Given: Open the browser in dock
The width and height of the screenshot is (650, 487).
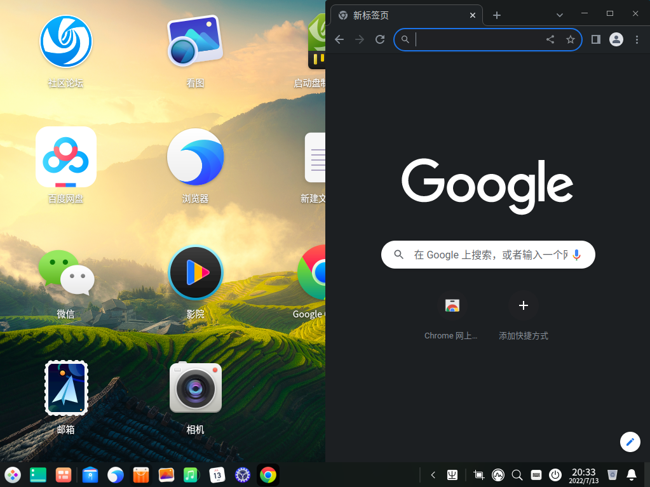Looking at the screenshot, I should pyautogui.click(x=115, y=475).
